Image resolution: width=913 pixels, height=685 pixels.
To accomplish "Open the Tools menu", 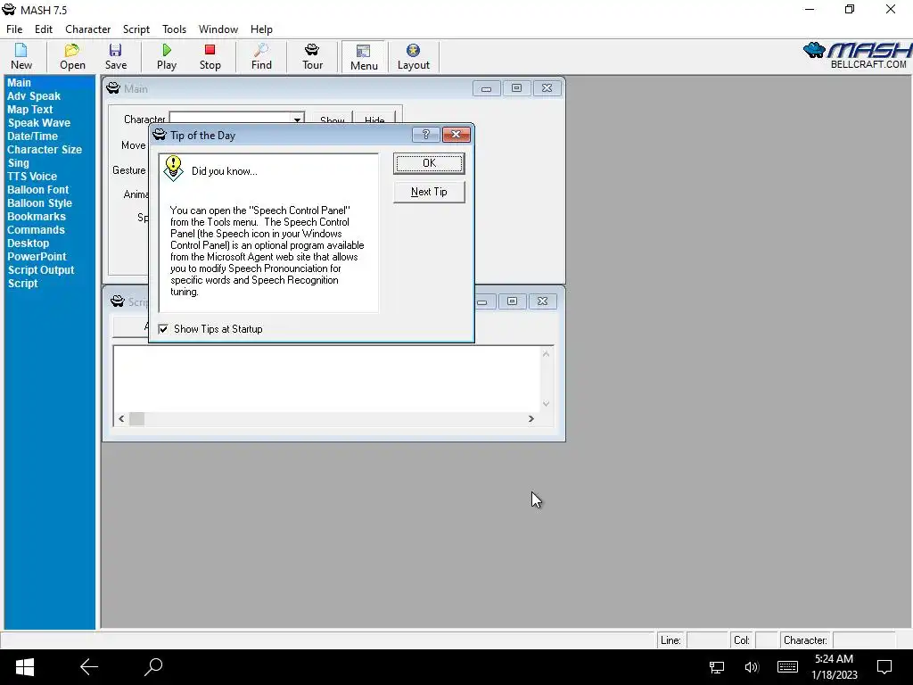I will (174, 29).
